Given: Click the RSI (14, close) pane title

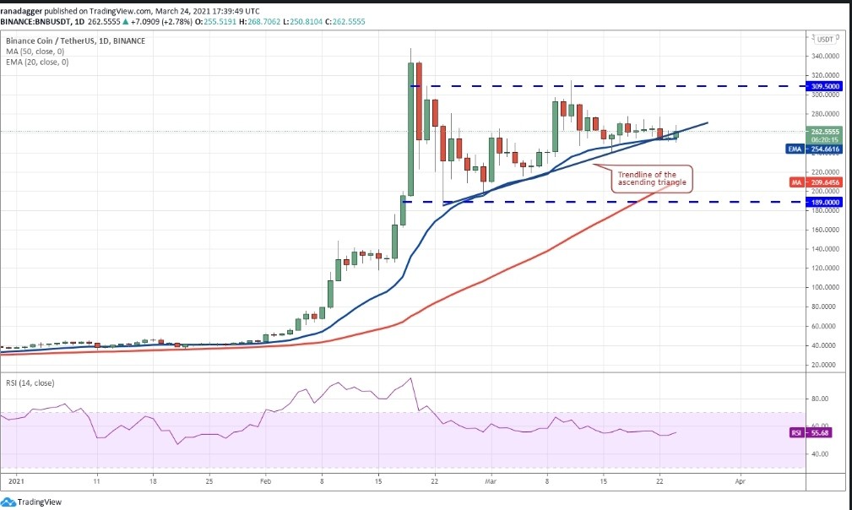Looking at the screenshot, I should point(30,382).
